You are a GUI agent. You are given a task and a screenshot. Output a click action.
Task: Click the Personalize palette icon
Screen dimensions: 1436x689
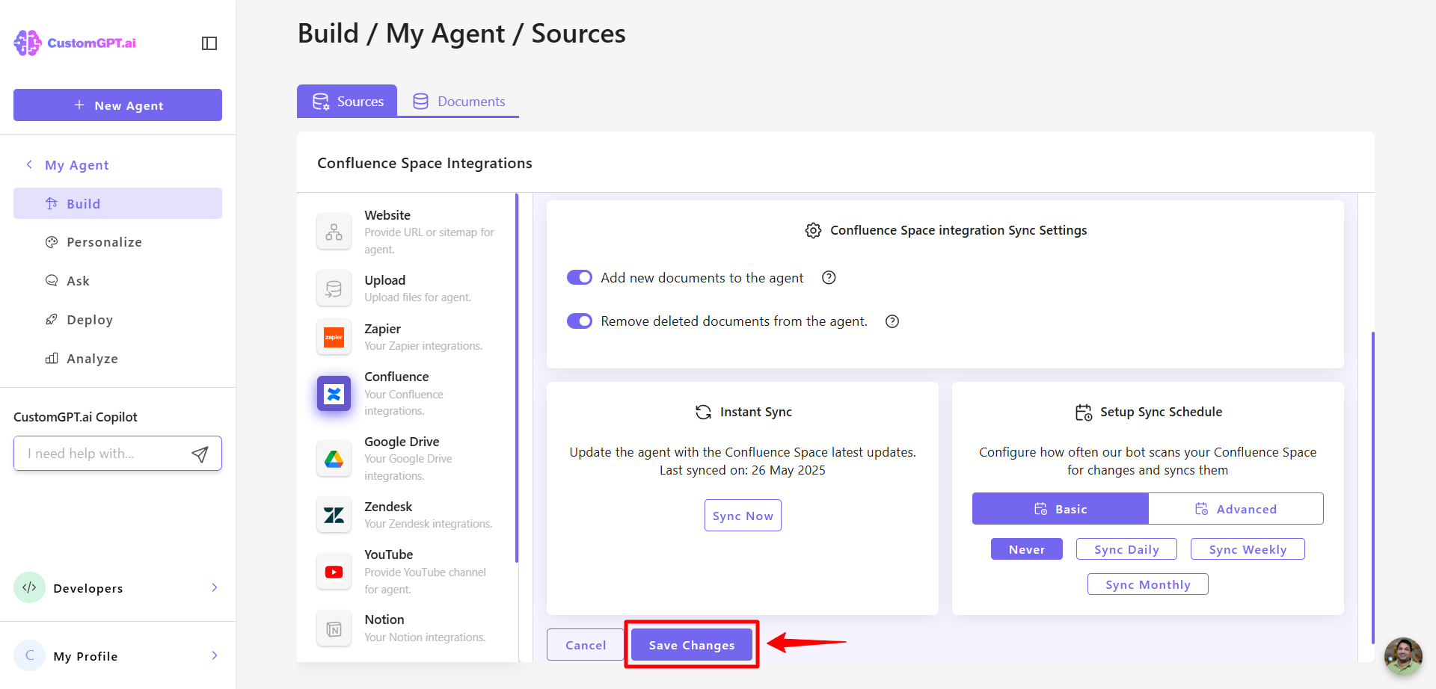click(52, 242)
